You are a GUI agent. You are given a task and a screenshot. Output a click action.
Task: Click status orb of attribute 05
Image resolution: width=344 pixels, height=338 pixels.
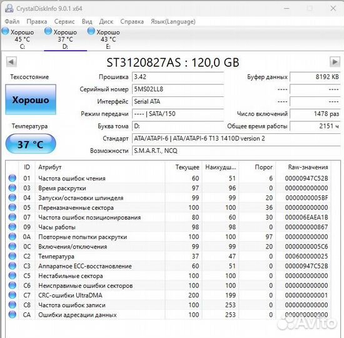click(13, 207)
